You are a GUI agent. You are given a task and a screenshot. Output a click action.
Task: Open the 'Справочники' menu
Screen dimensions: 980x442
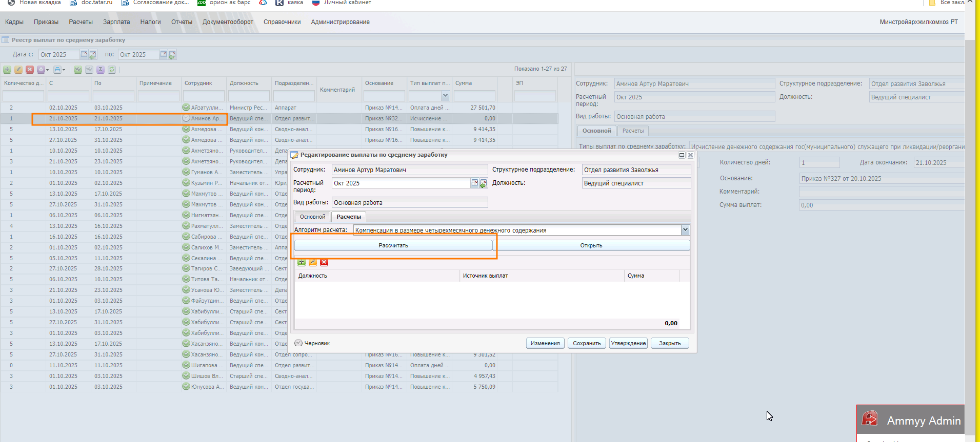pos(282,22)
